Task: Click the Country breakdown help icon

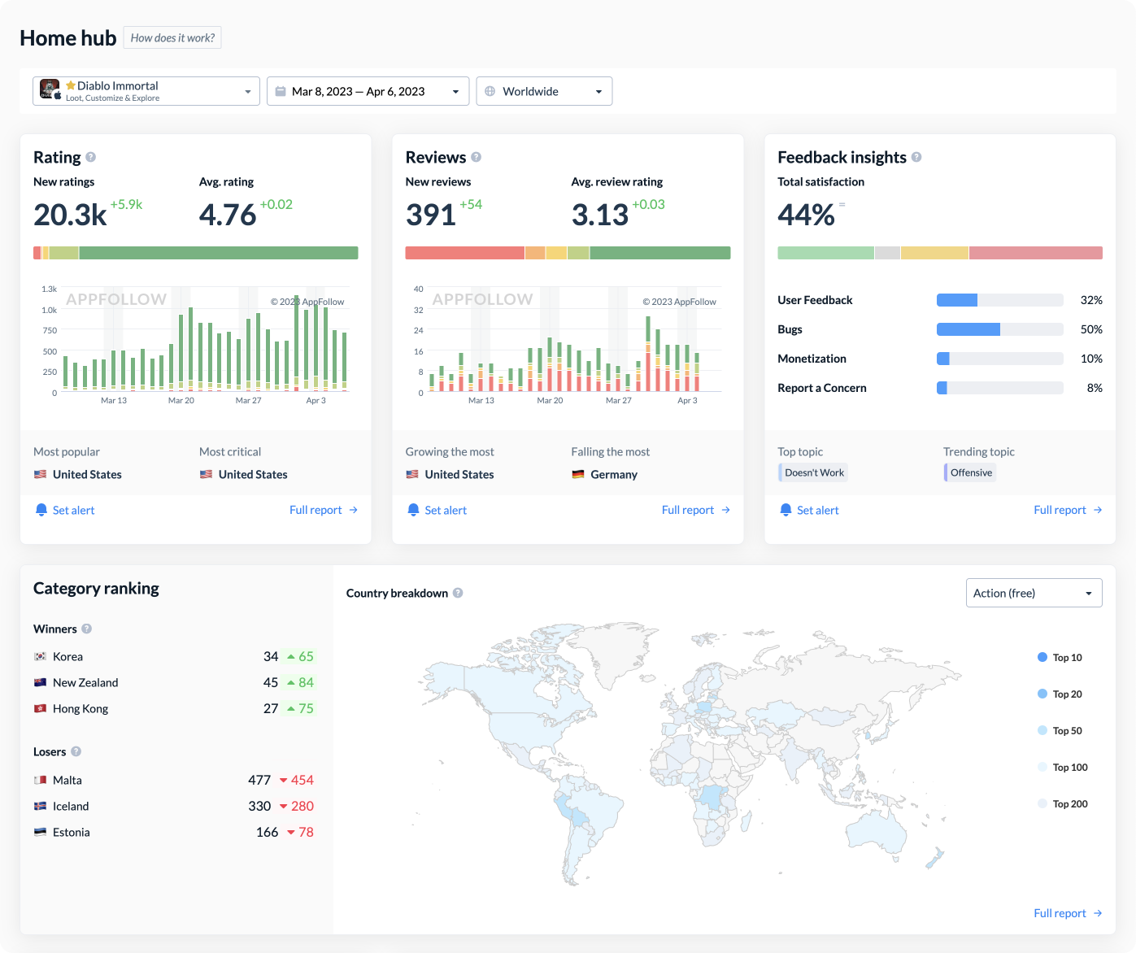Action: 458,593
